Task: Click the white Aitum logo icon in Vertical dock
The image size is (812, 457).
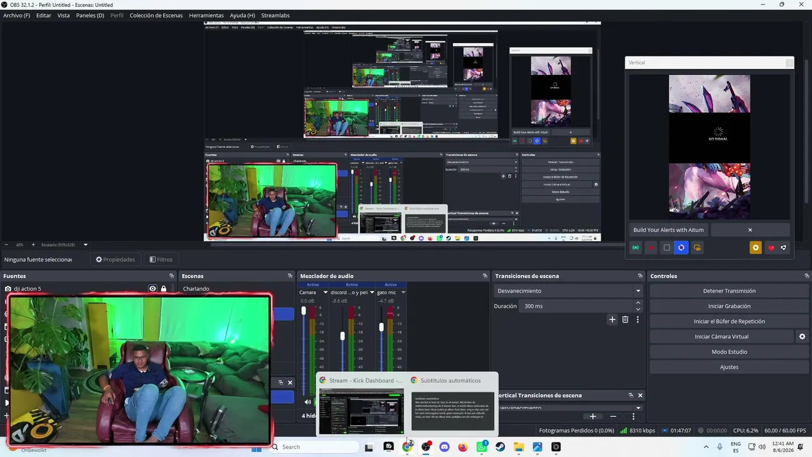Action: [x=783, y=248]
